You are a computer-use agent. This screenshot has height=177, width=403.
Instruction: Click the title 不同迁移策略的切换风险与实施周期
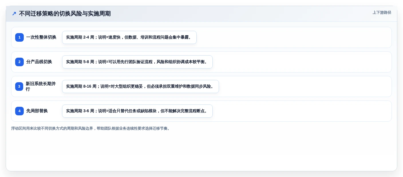[65, 14]
